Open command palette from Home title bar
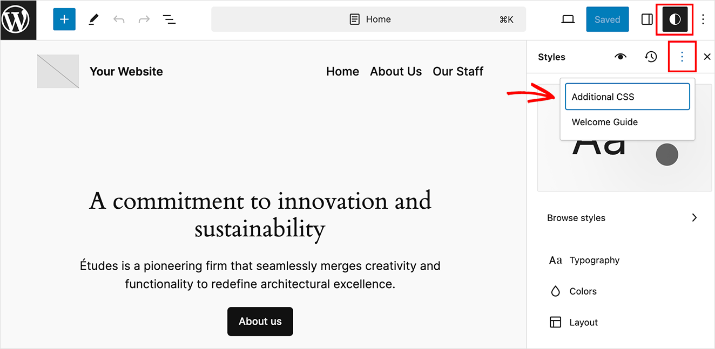Image resolution: width=715 pixels, height=349 pixels. coord(369,19)
